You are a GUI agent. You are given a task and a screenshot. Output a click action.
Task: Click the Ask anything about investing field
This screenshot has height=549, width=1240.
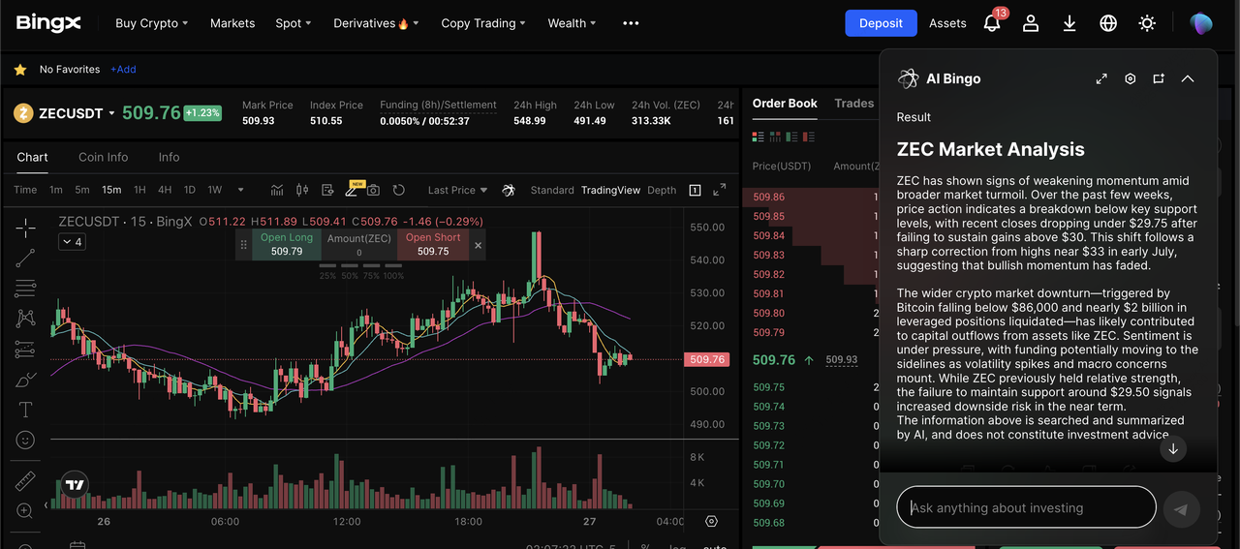1026,507
